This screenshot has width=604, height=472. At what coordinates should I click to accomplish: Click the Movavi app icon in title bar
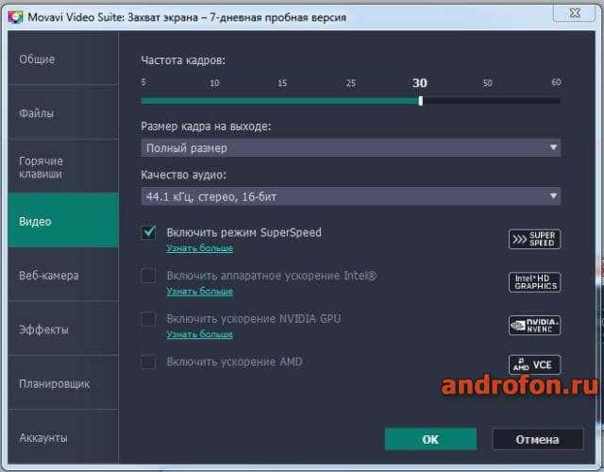tap(16, 17)
